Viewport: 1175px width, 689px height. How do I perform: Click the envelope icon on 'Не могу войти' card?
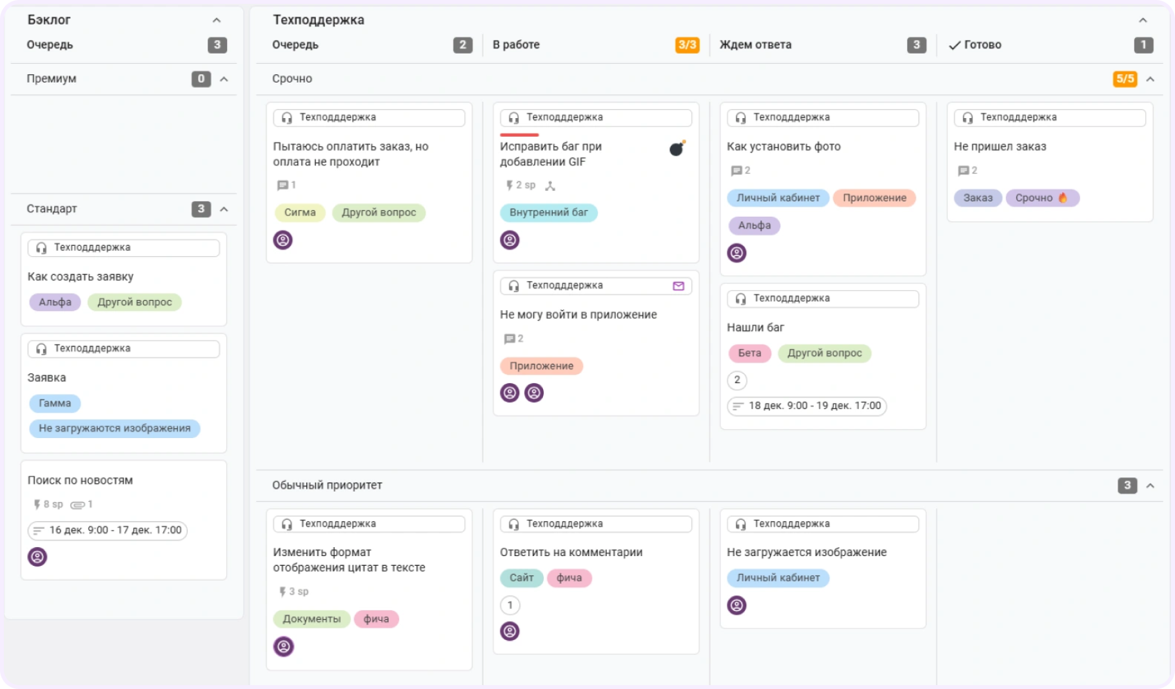[x=678, y=286]
